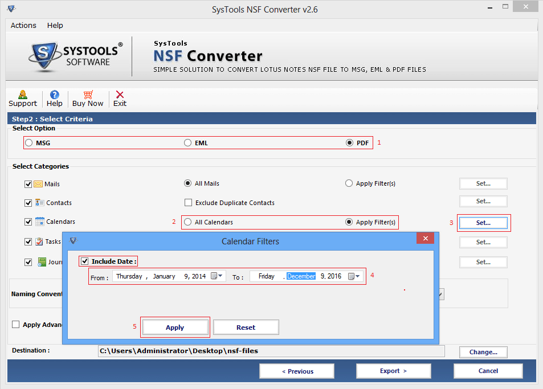
Task: Select the PDF radio option
Action: coord(349,142)
